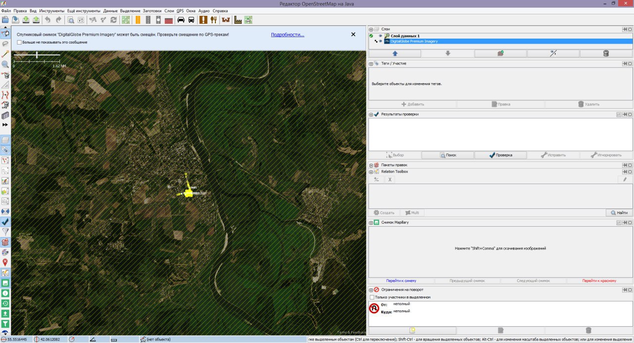Open the Подробности link in imagery notice
Image resolution: width=634 pixels, height=343 pixels.
pos(287,35)
